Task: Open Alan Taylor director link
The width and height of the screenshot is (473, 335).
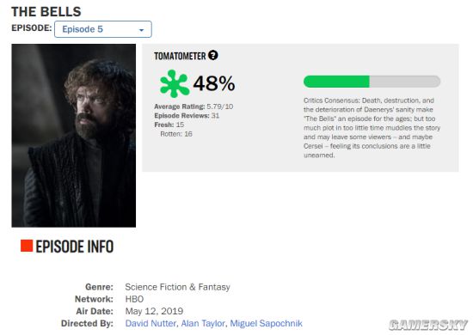Action: click(203, 323)
